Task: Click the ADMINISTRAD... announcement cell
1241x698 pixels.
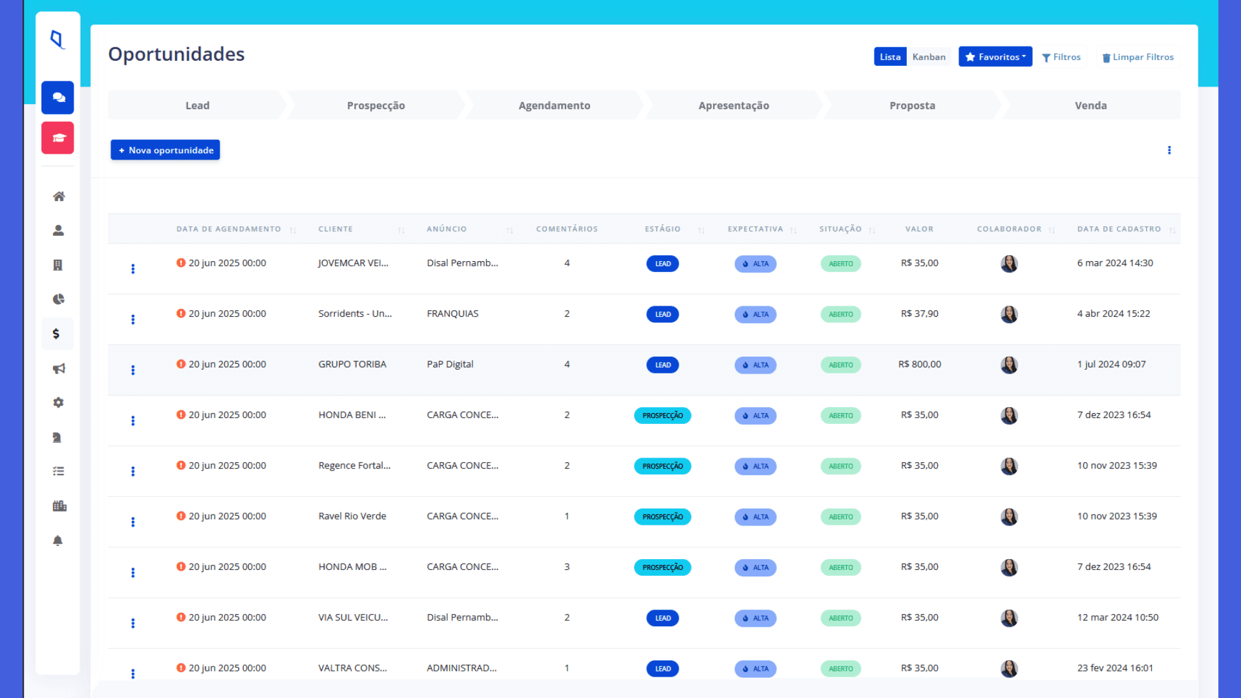Action: (461, 668)
